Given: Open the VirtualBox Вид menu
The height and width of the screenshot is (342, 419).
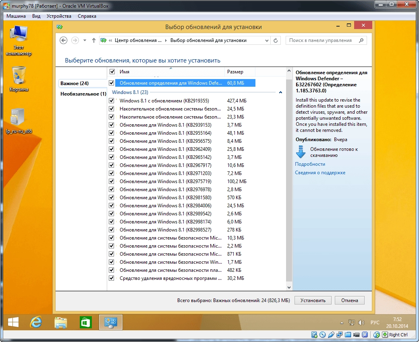Looking at the screenshot, I should (36, 16).
